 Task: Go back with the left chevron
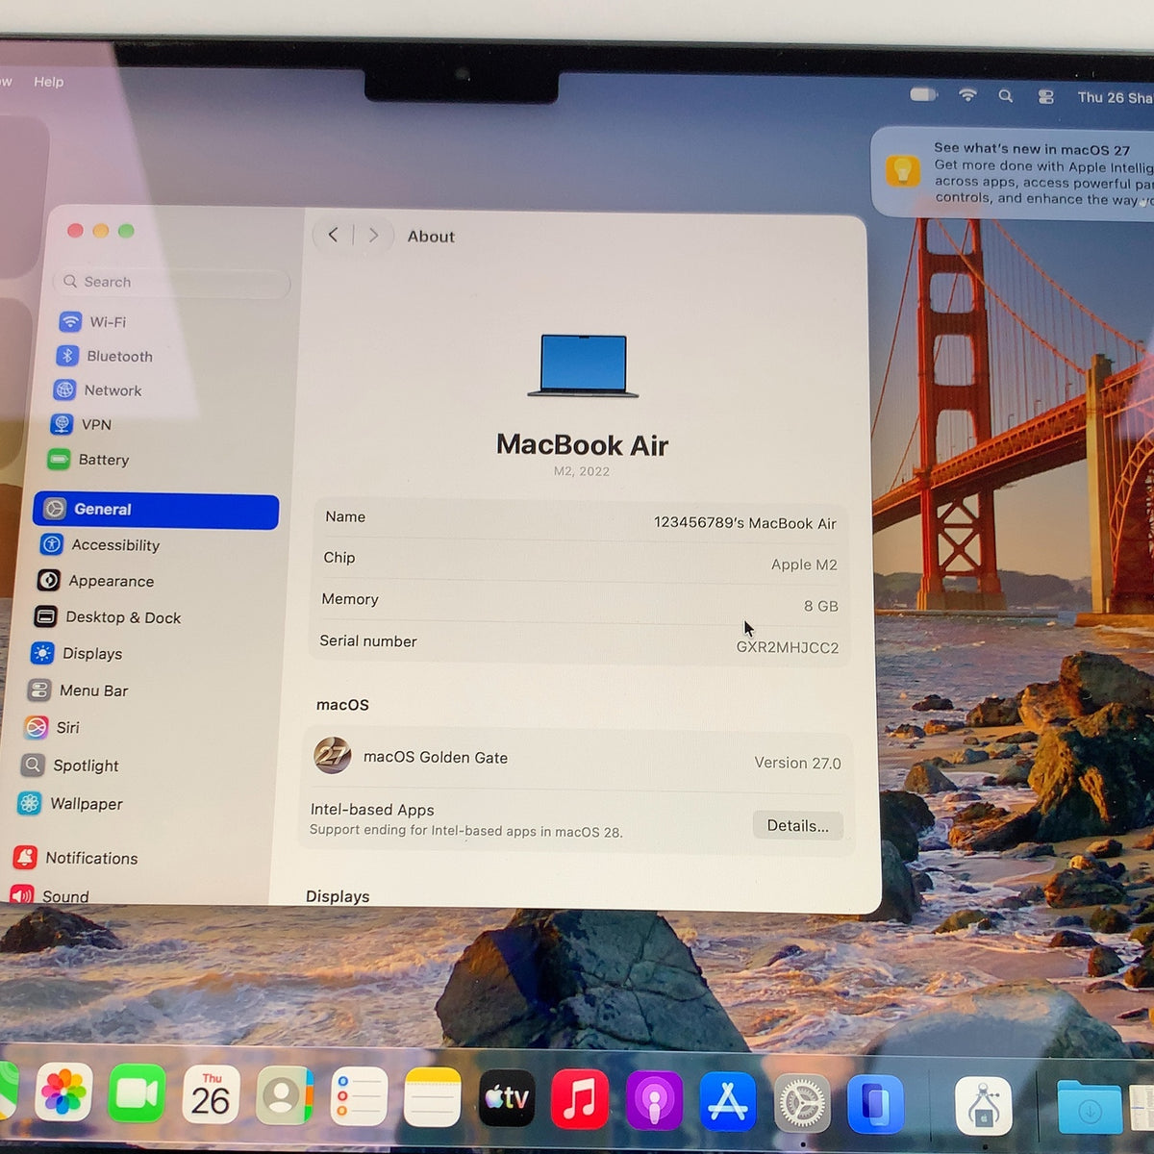coord(333,235)
